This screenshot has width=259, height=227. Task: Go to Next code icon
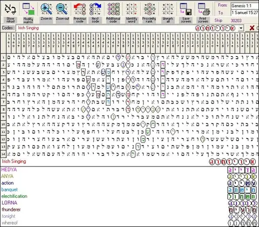(95, 9)
